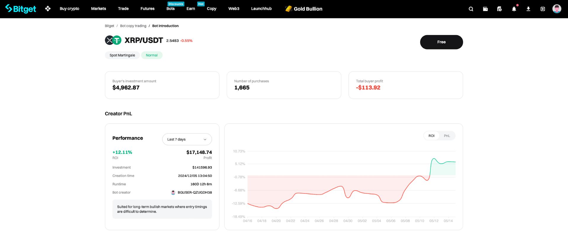Switch chart to PnL view
568x237 pixels.
(447, 136)
